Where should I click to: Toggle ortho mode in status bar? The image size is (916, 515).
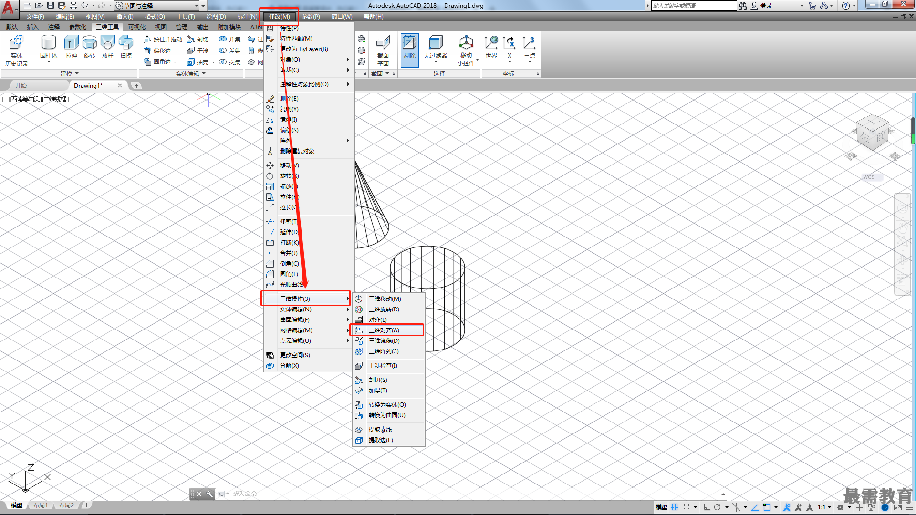point(707,507)
